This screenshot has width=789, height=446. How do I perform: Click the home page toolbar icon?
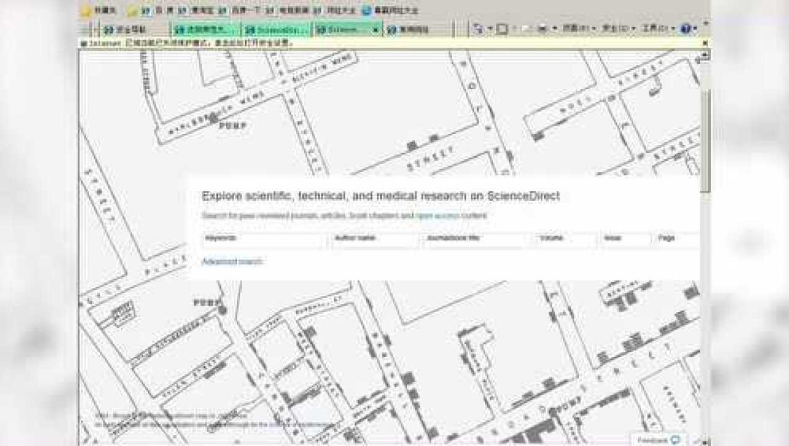pos(477,28)
